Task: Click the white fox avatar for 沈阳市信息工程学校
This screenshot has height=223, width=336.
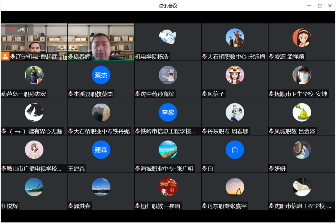Action: [x=302, y=187]
